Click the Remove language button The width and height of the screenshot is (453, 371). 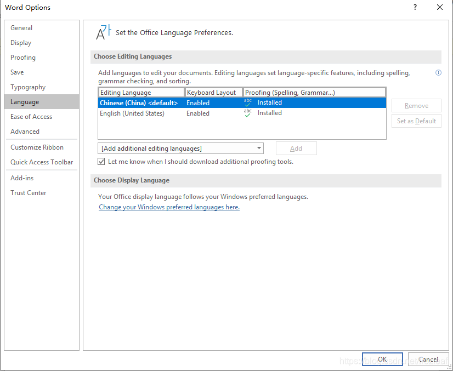coord(416,106)
